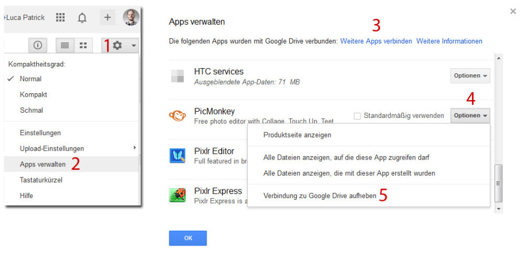The image size is (525, 261).
Task: Click the PicMonkey monkey icon
Action: pyautogui.click(x=177, y=116)
